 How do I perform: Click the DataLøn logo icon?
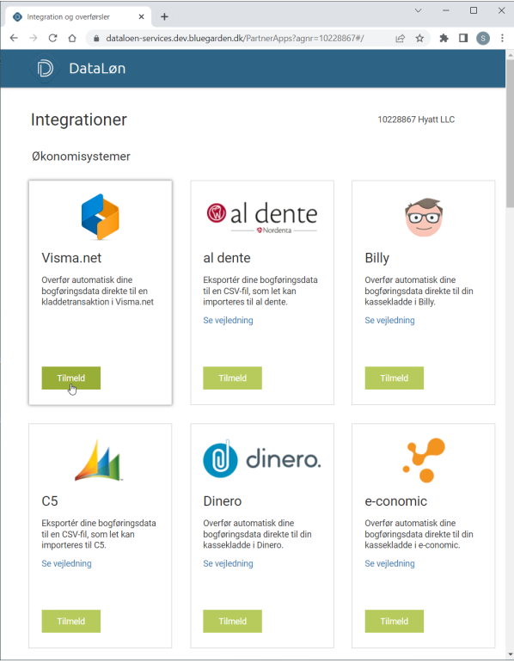click(x=45, y=68)
